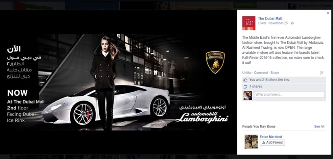Image resolution: width=333 pixels, height=159 pixels.
Task: Open the November 25 post timestamp
Action: pos(278,23)
